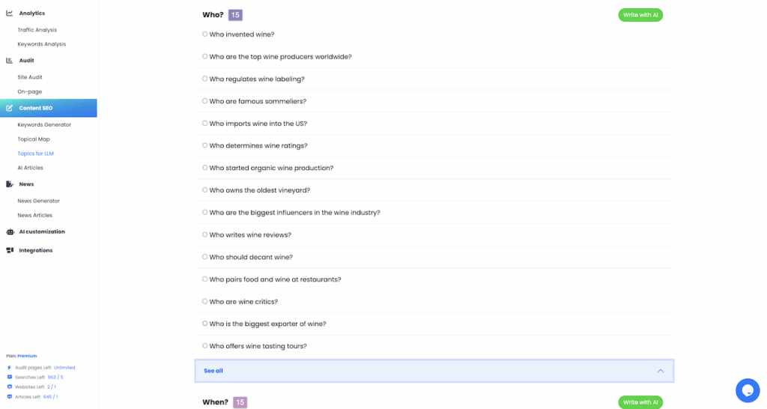This screenshot has height=409, width=767.
Task: Select the Content SEO pencil icon
Action: [x=9, y=108]
